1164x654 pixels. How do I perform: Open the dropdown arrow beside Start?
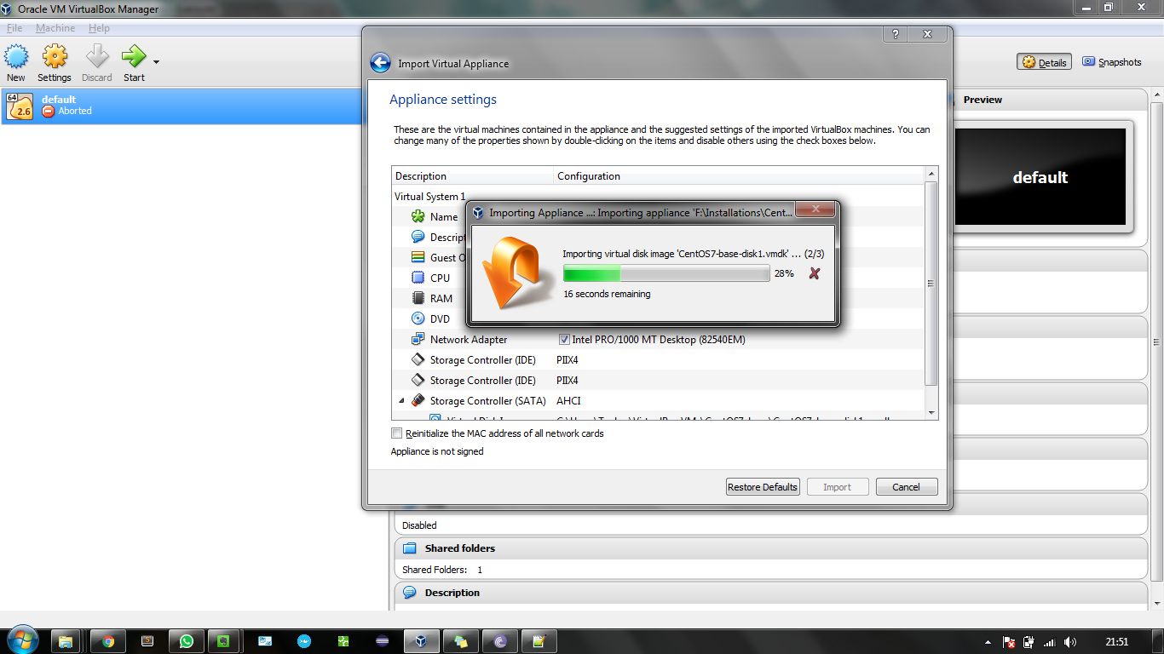157,61
